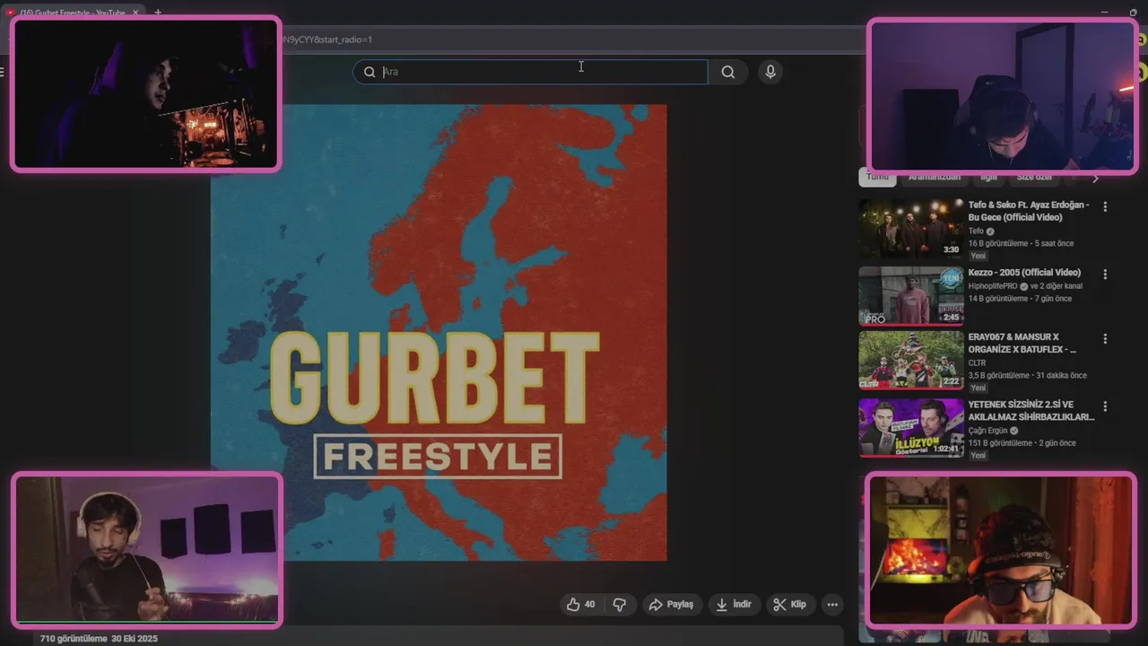Image resolution: width=1148 pixels, height=646 pixels.
Task: Minimize the browser window
Action: [x=1105, y=13]
